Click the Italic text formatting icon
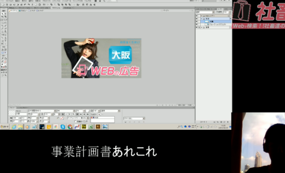The height and width of the screenshot is (173, 285). click(x=66, y=114)
